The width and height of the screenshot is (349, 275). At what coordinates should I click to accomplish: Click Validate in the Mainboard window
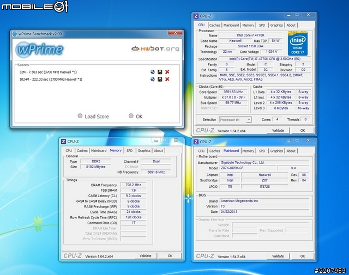(x=278, y=256)
